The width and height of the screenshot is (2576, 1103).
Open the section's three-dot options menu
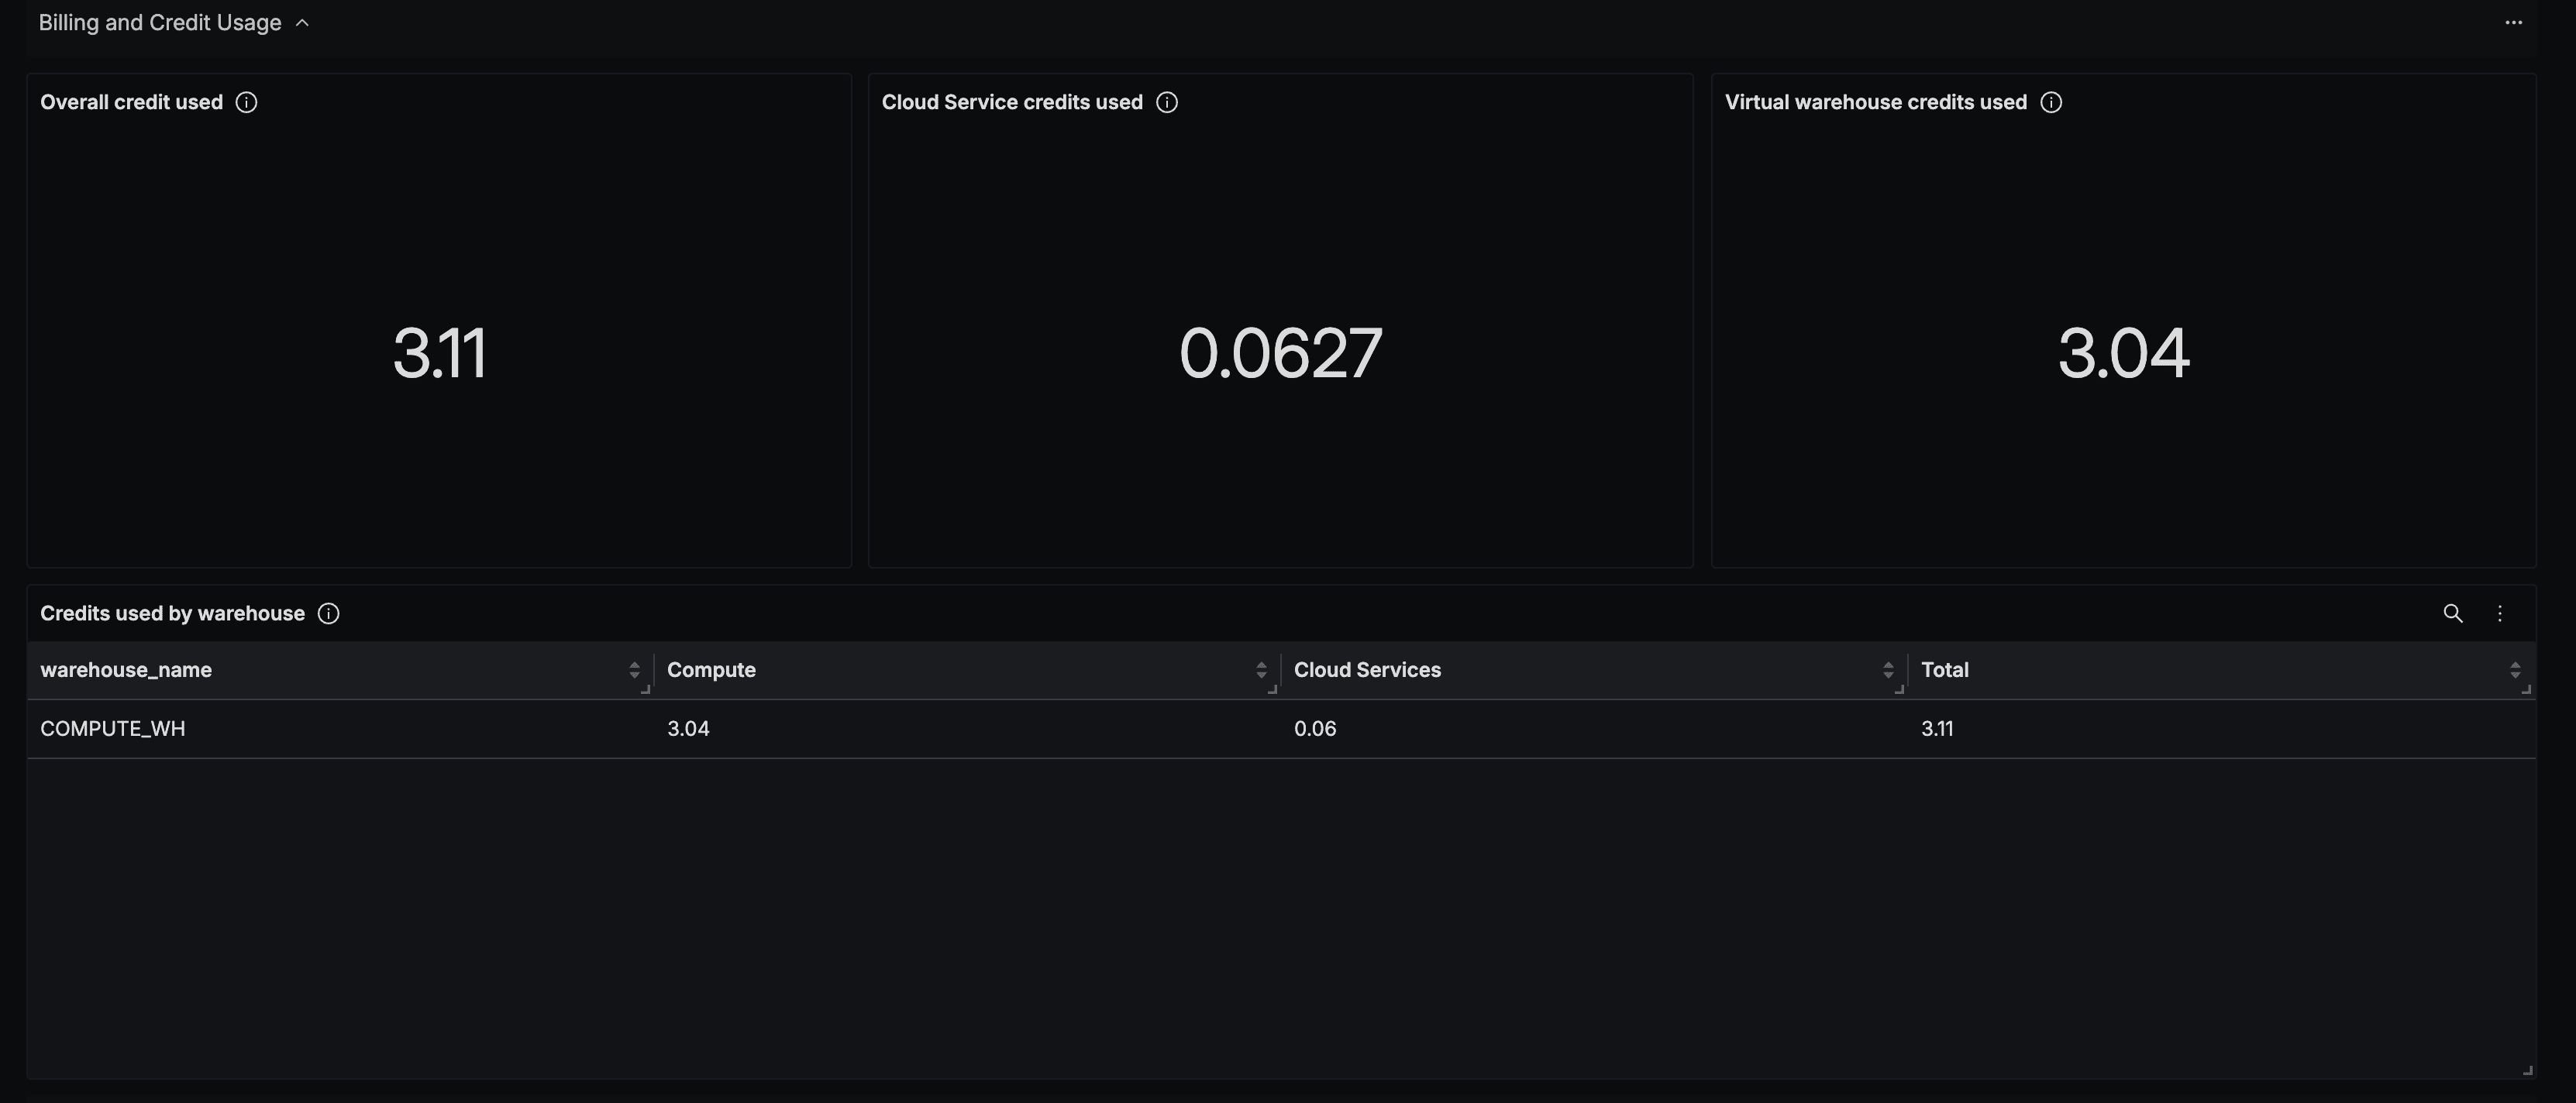2513,22
